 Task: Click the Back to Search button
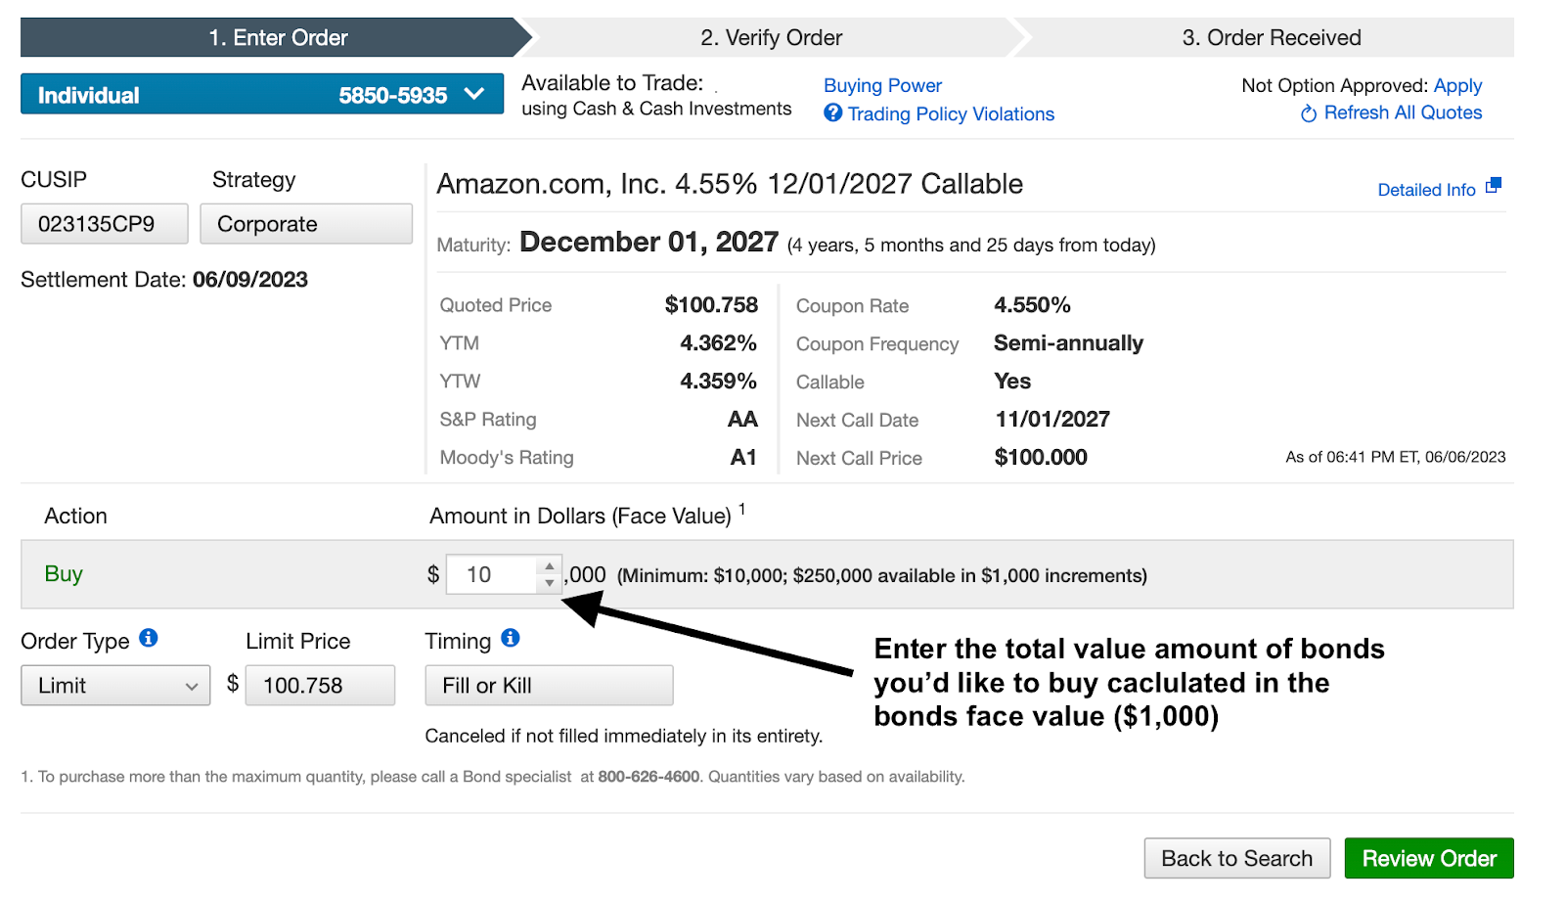[x=1237, y=858]
